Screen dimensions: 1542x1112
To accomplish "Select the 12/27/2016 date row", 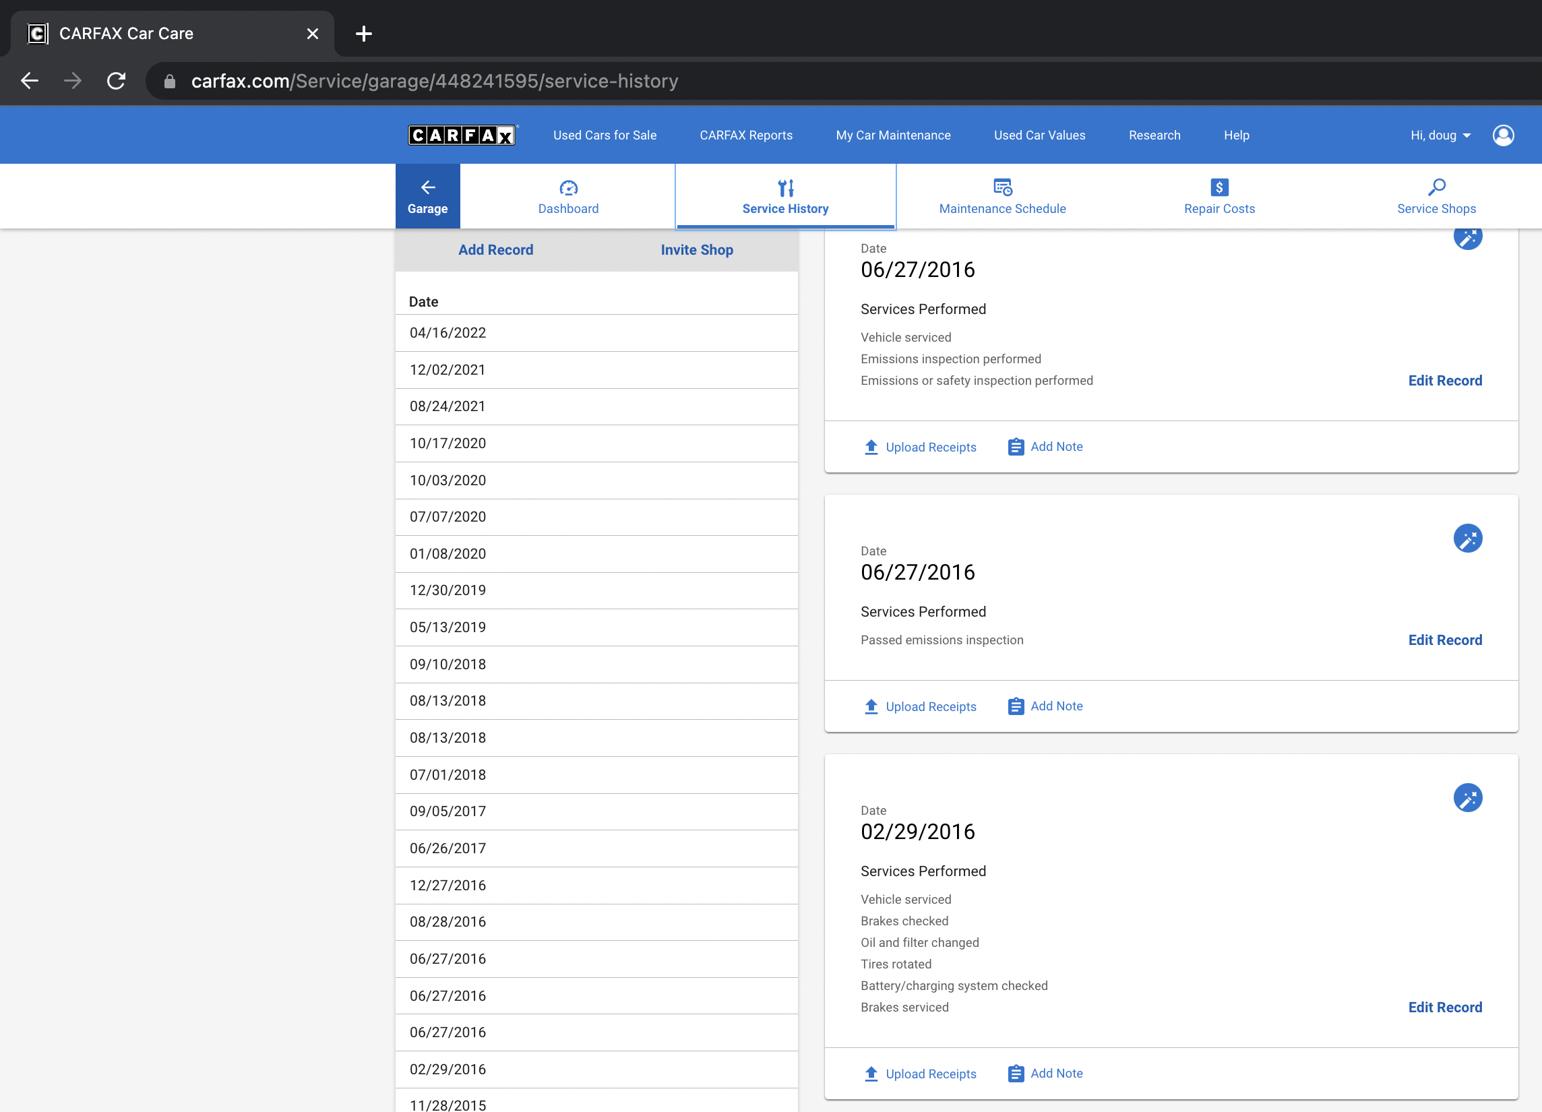I will (x=596, y=885).
